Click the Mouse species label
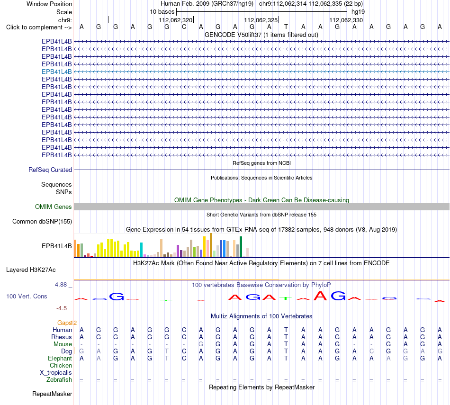The height and width of the screenshot is (405, 450). [63, 344]
